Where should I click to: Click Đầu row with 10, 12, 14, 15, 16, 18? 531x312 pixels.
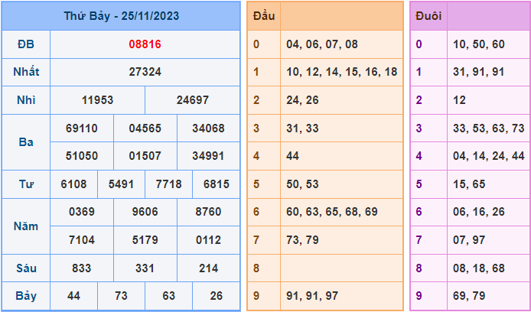340,72
